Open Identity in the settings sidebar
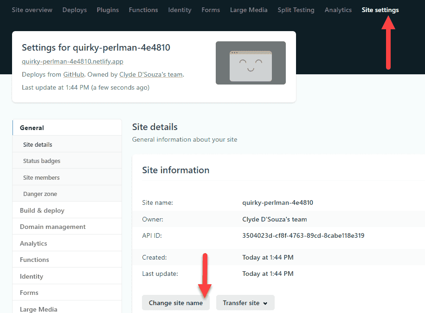 point(67,276)
